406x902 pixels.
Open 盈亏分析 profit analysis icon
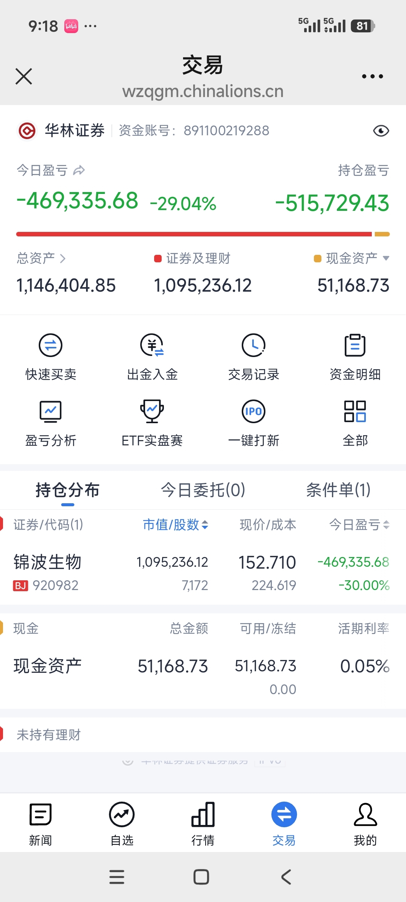point(51,411)
